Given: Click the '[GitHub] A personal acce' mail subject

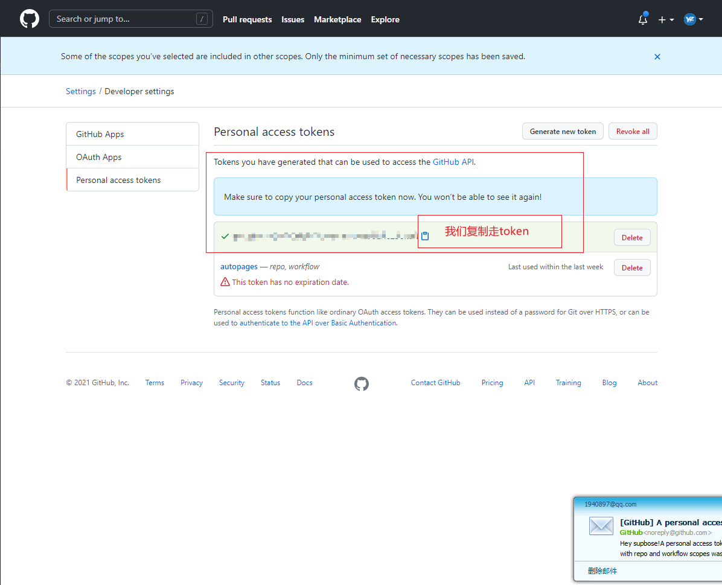Looking at the screenshot, I should 671,522.
